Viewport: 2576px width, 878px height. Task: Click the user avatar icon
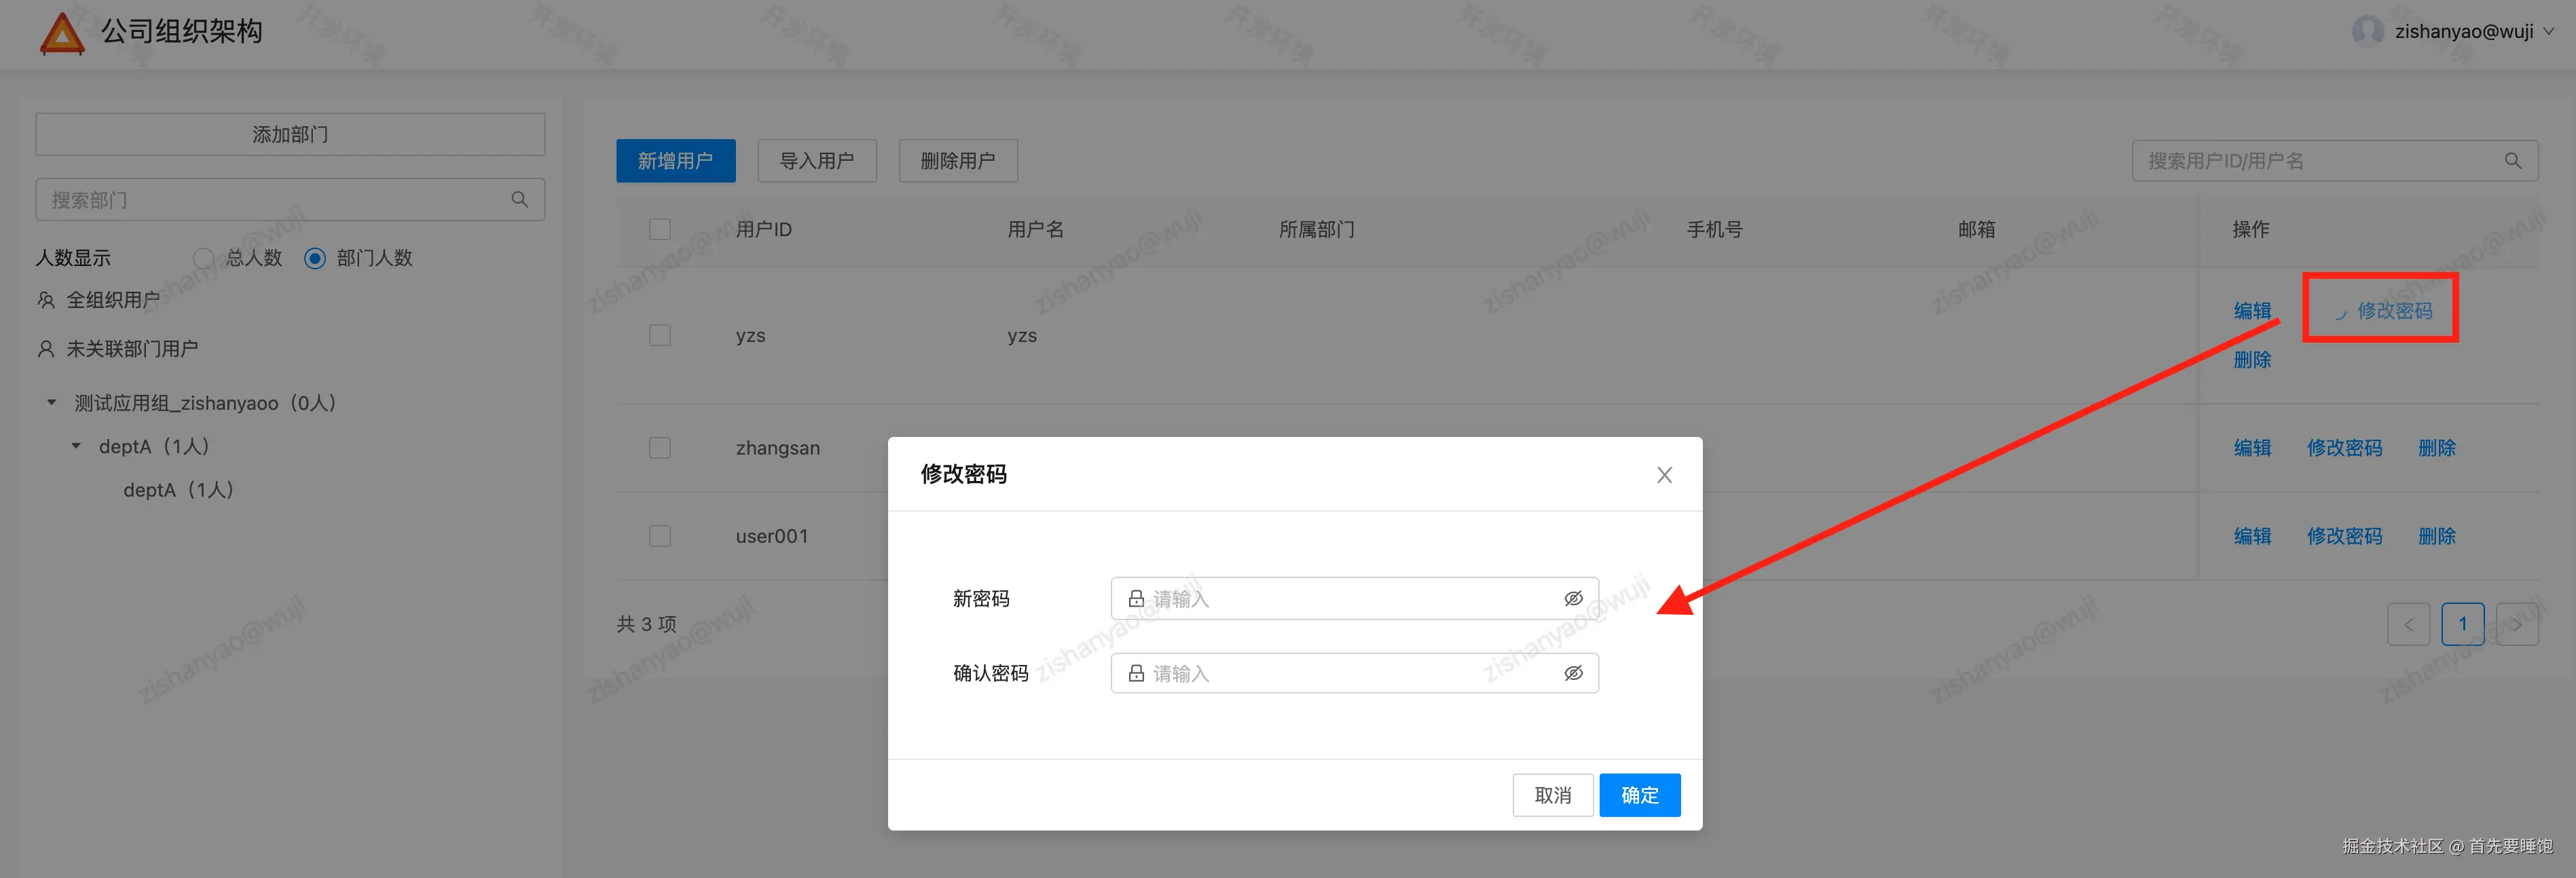point(2367,31)
